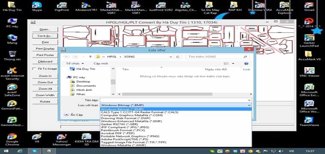Open the KIEM TRA DM SD file
The height and width of the screenshot is (154, 325).
pyautogui.click(x=86, y=139)
